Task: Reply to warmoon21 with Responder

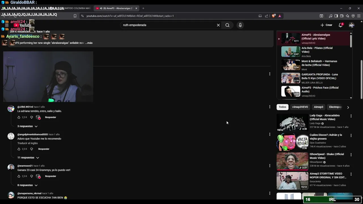Action: click(x=50, y=176)
